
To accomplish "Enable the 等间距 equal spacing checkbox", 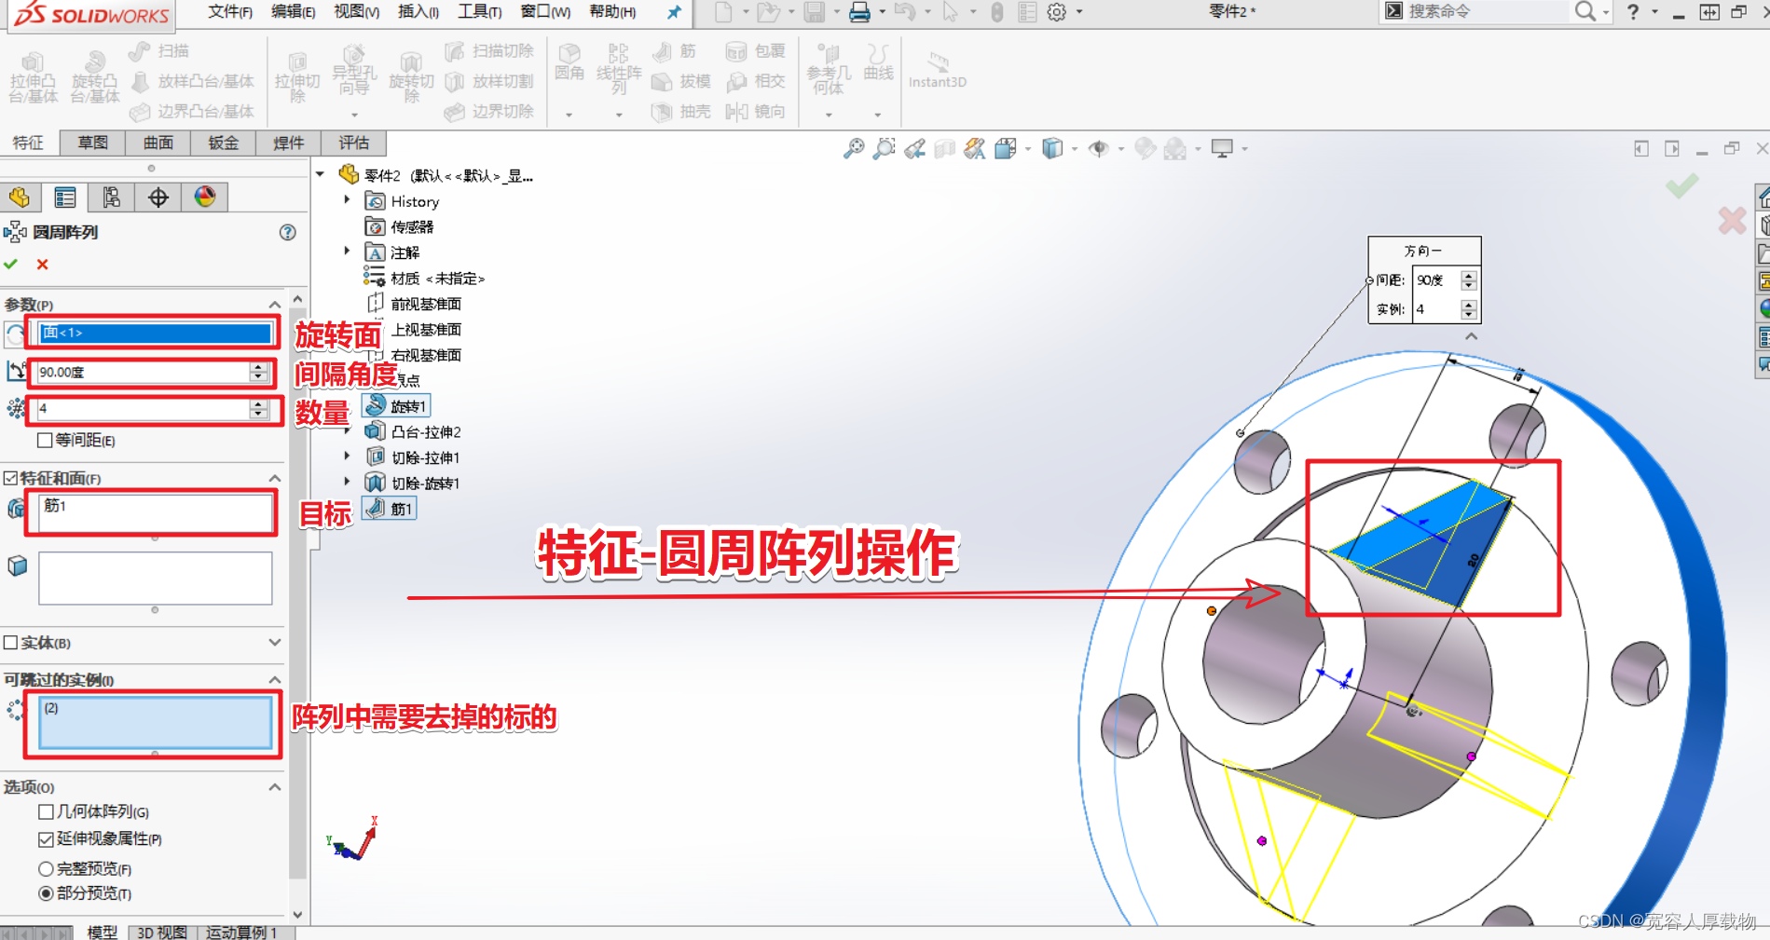I will click(x=45, y=440).
